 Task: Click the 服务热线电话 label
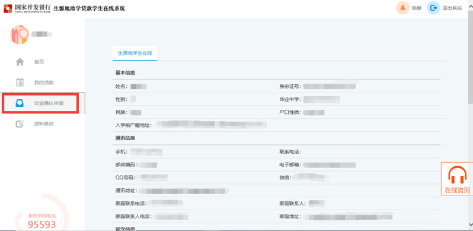pos(42,216)
